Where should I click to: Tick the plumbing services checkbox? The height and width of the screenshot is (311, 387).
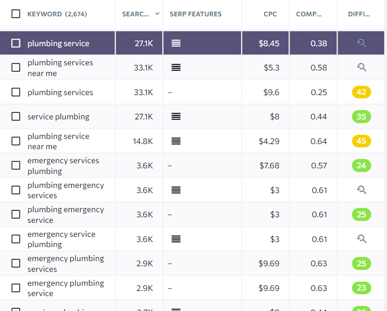click(16, 92)
